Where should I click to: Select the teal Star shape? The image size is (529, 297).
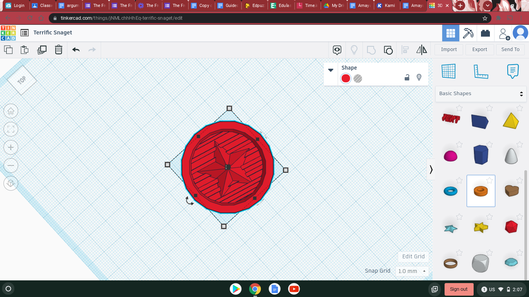click(x=450, y=229)
